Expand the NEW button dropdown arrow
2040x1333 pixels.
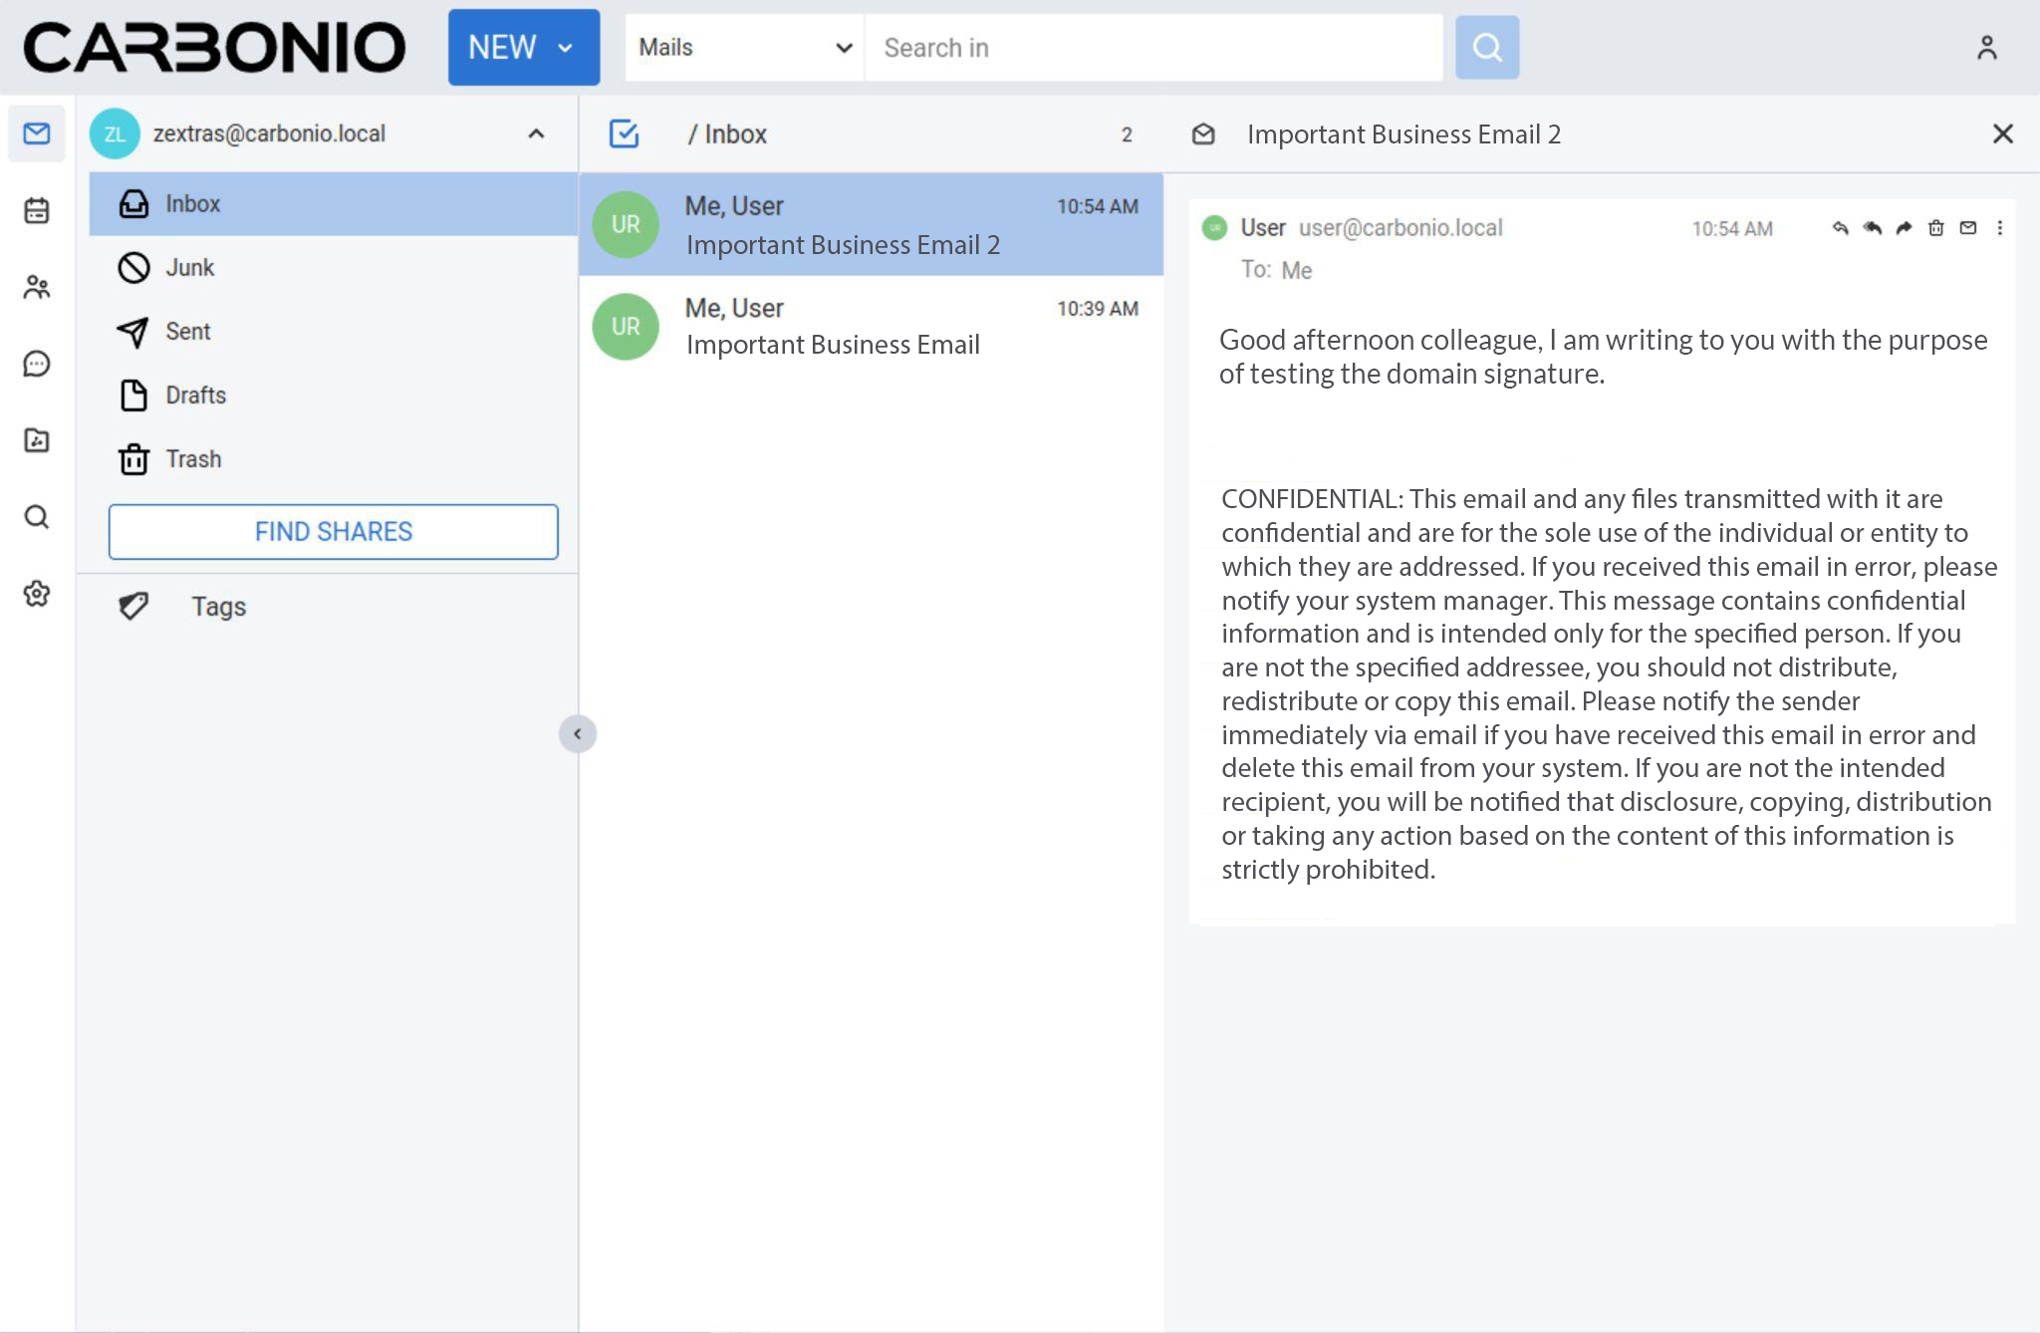click(x=565, y=47)
